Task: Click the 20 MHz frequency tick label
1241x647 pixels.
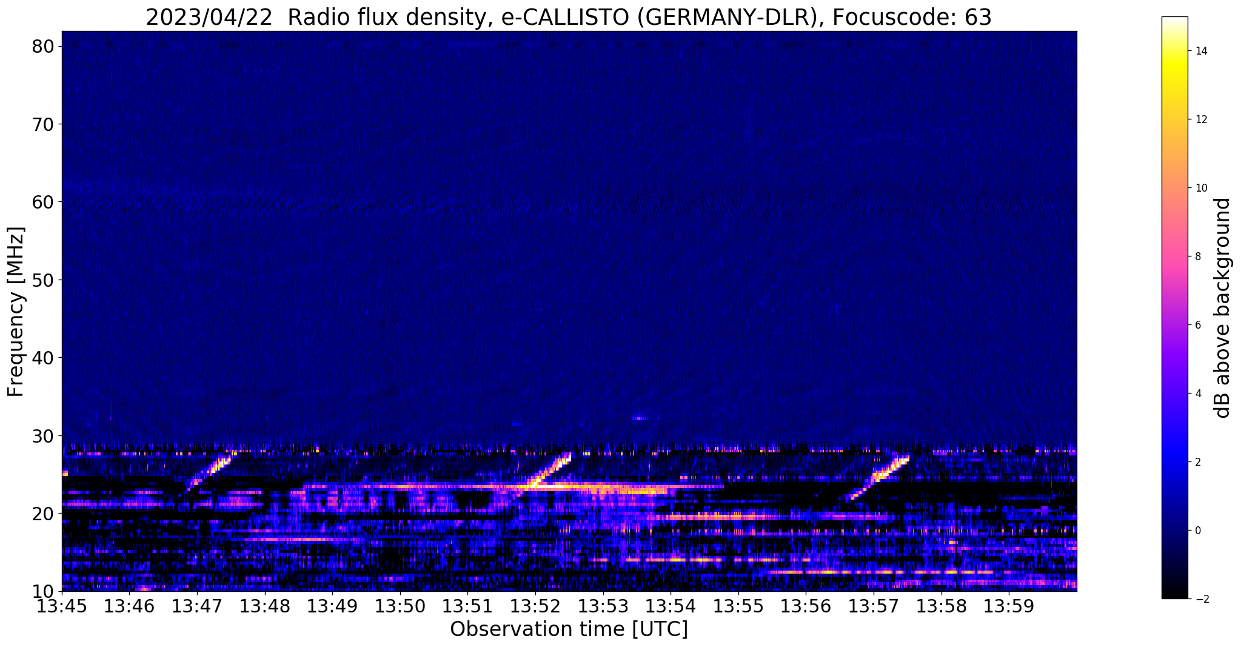Action: [x=43, y=514]
